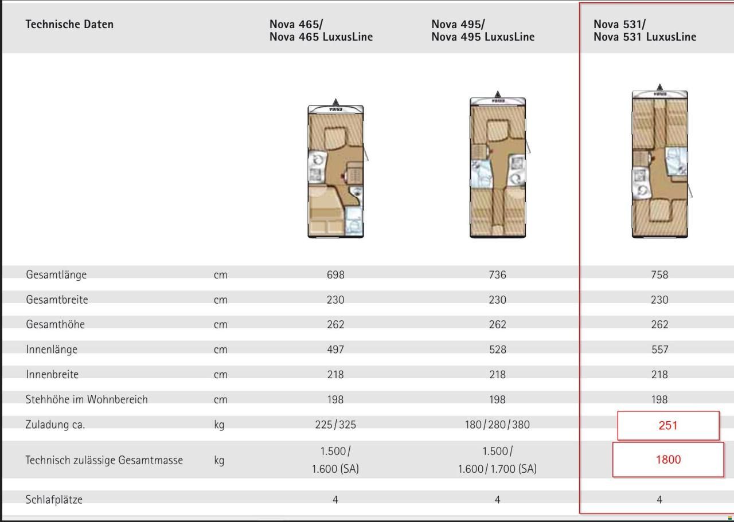This screenshot has height=522, width=734.
Task: Click the 'kg' unit in the Zuladung row
Action: click(x=219, y=425)
